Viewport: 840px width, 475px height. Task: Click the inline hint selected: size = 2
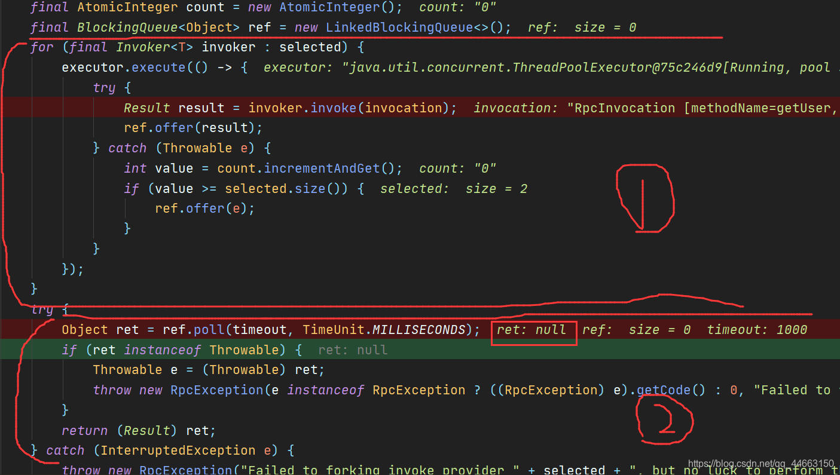click(454, 189)
